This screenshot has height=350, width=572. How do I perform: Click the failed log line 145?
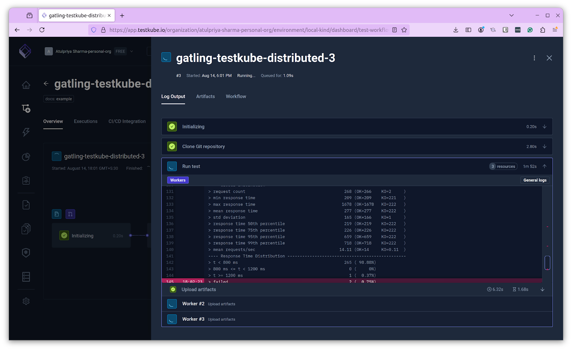point(352,282)
